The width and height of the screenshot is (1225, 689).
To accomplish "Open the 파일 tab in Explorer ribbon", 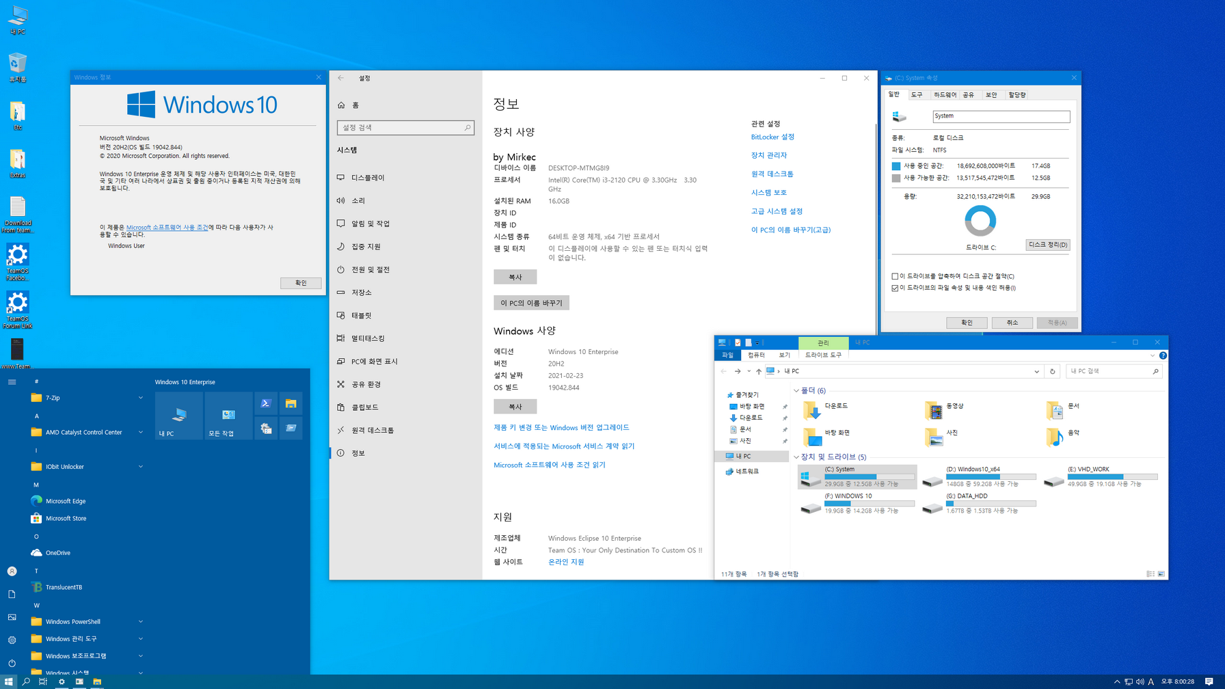I will pyautogui.click(x=727, y=355).
